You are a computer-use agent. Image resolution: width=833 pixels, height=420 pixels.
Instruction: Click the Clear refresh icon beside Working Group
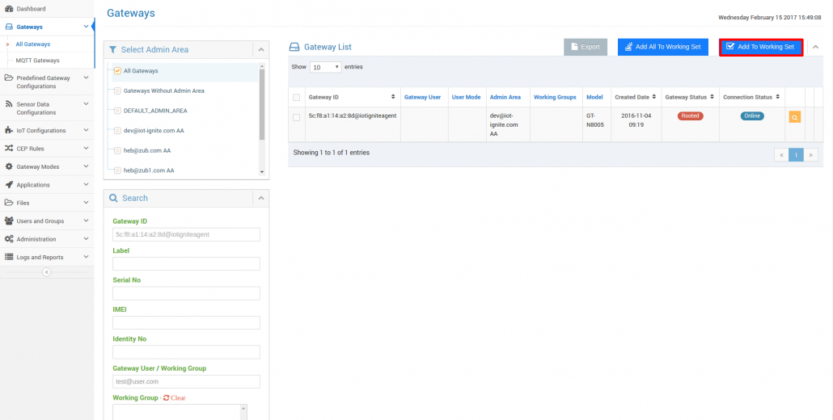click(166, 398)
